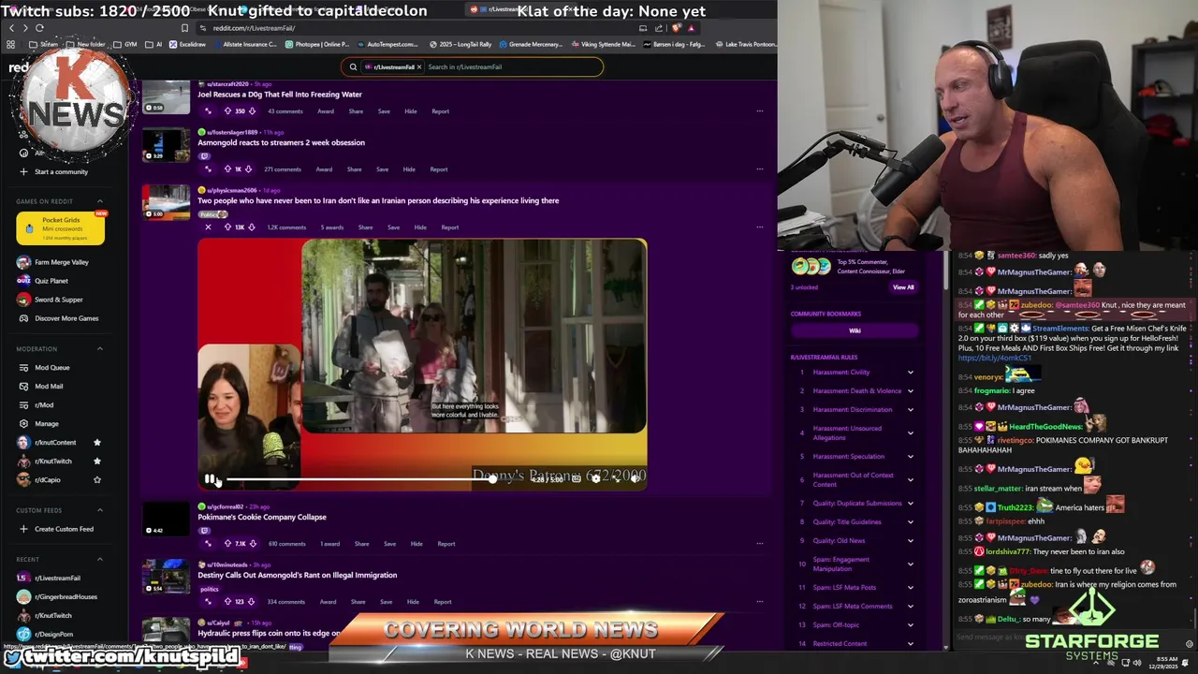Open the Excalidraw bookmark

click(x=187, y=44)
